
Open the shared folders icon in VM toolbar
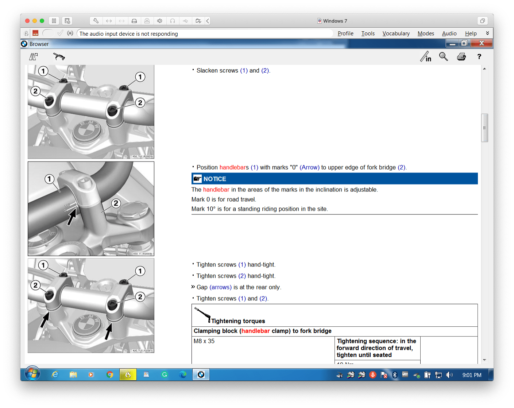tap(198, 21)
